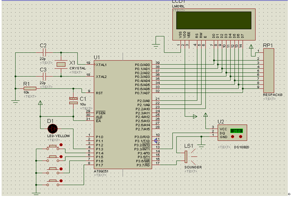
Task: Click the push button wired to P1.7
Action: 53,183
